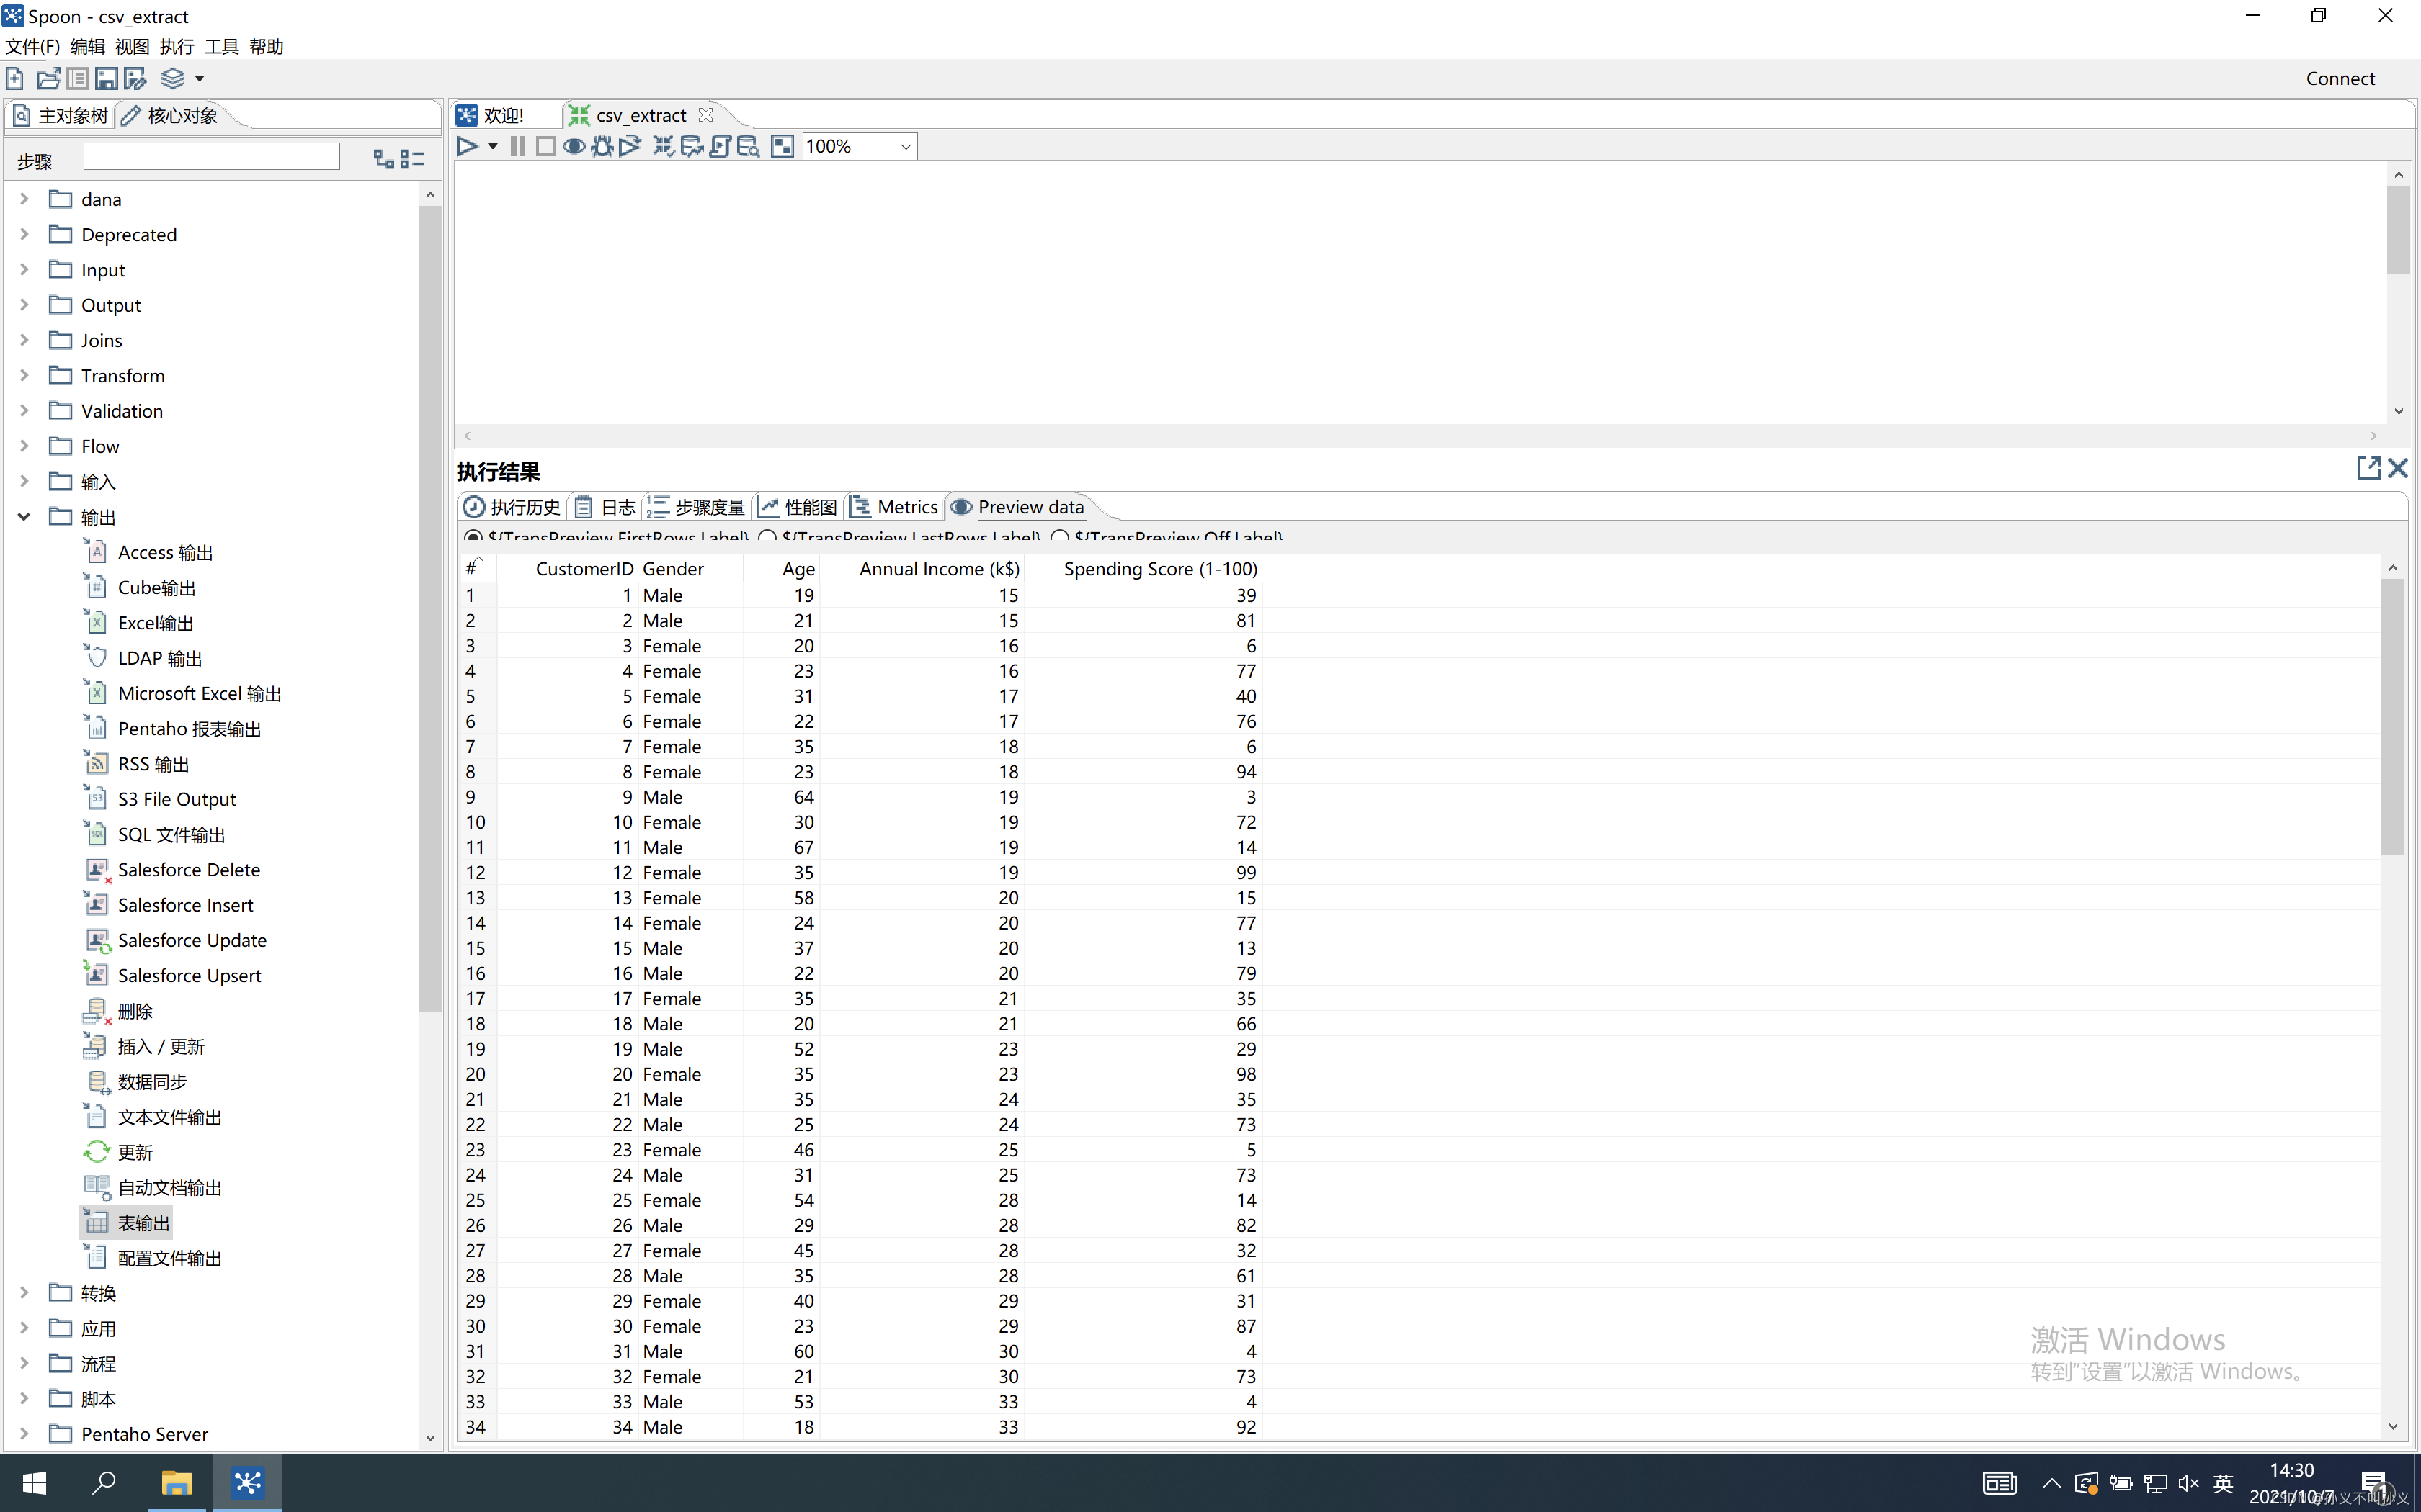The height and width of the screenshot is (1512, 2421).
Task: Click the explore database icon
Action: pyautogui.click(x=747, y=146)
